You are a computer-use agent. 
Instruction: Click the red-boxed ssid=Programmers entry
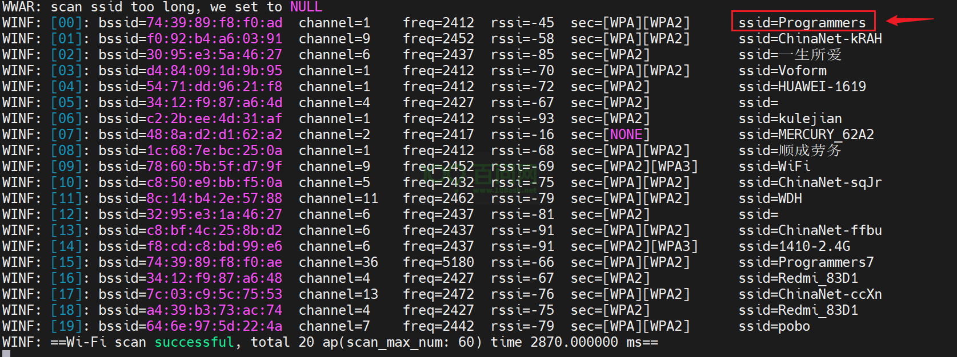pyautogui.click(x=802, y=23)
